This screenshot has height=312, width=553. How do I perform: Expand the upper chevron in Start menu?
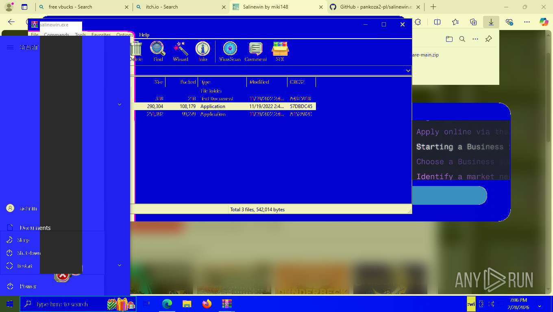coord(120,104)
